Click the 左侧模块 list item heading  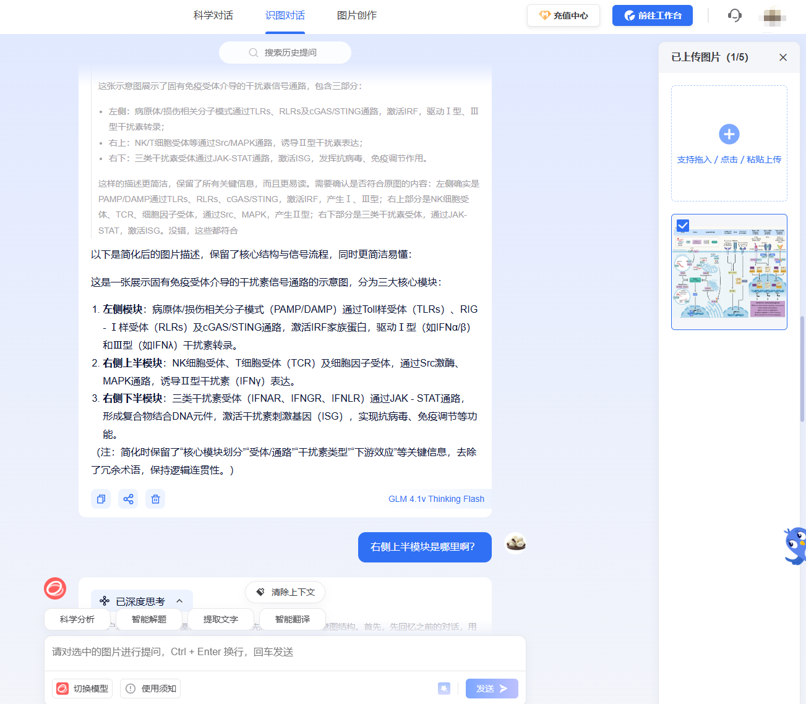[x=122, y=309]
